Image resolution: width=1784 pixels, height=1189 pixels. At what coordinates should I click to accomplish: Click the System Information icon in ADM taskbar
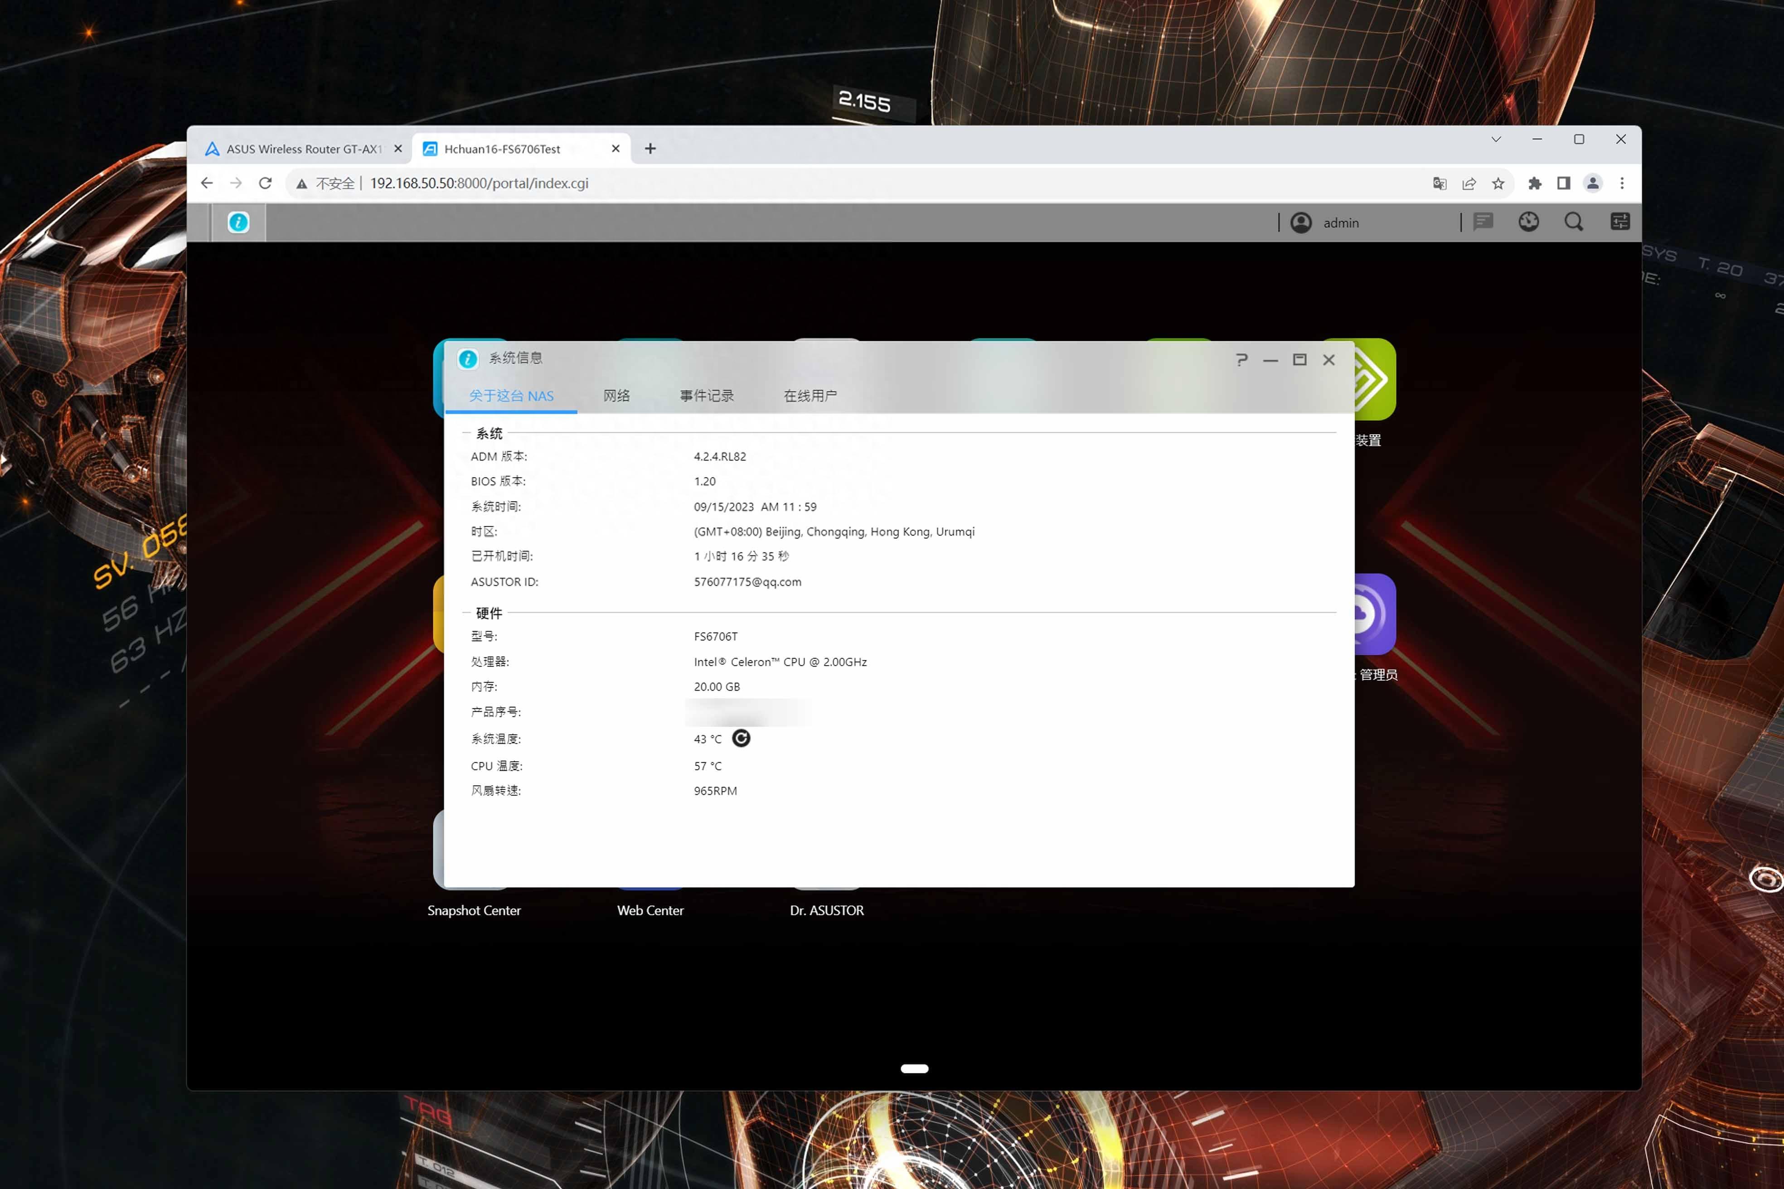click(x=238, y=222)
